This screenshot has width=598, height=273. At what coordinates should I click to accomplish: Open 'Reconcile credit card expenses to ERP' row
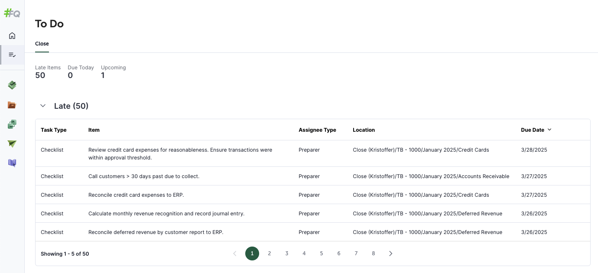tap(136, 195)
